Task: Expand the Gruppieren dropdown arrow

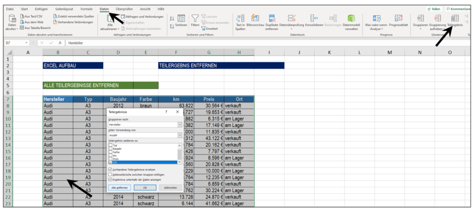Action: (420, 29)
